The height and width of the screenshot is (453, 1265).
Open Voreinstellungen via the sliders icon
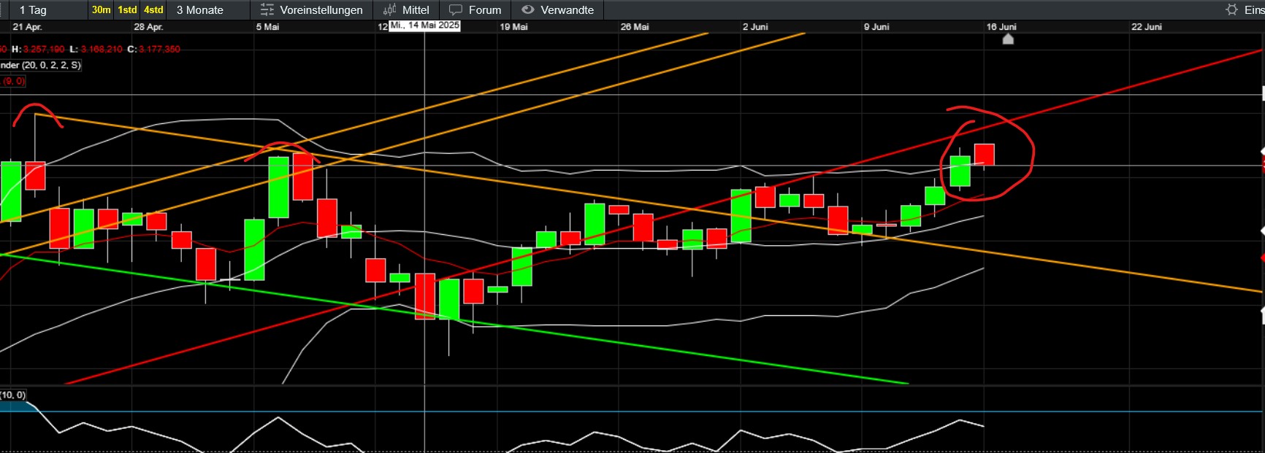[x=267, y=10]
